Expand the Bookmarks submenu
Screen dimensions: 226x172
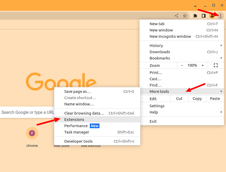point(182,58)
